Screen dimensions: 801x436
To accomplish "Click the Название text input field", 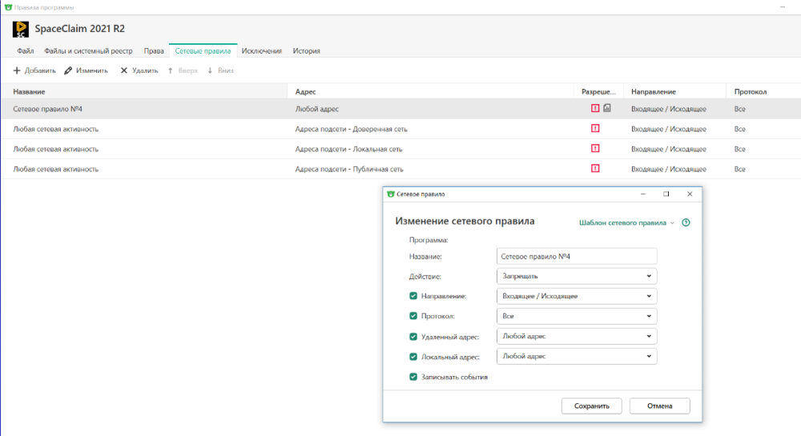I will [x=577, y=256].
